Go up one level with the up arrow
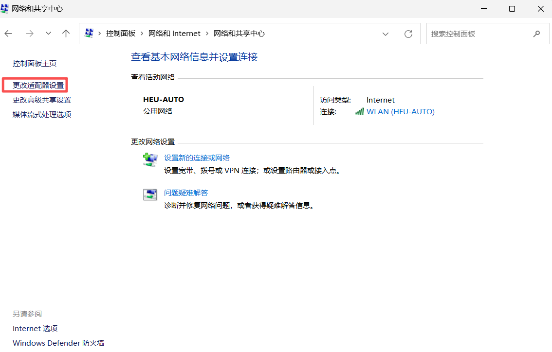The width and height of the screenshot is (552, 352). pos(66,34)
